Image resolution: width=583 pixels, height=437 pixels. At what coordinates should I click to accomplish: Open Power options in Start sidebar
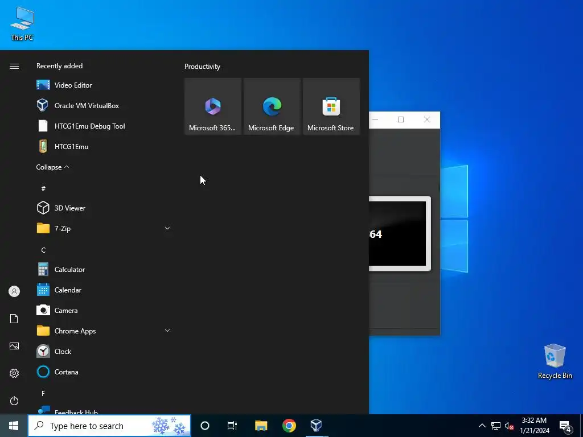14,401
